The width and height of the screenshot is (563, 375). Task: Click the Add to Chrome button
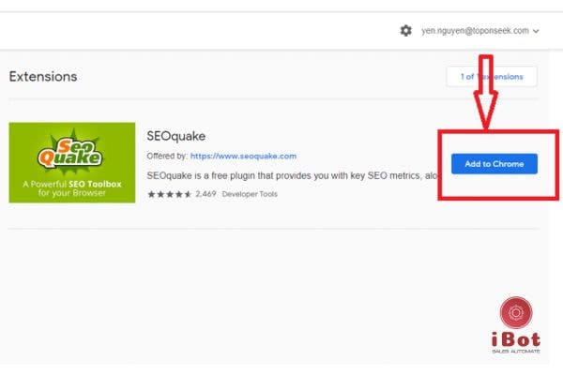[x=494, y=163]
